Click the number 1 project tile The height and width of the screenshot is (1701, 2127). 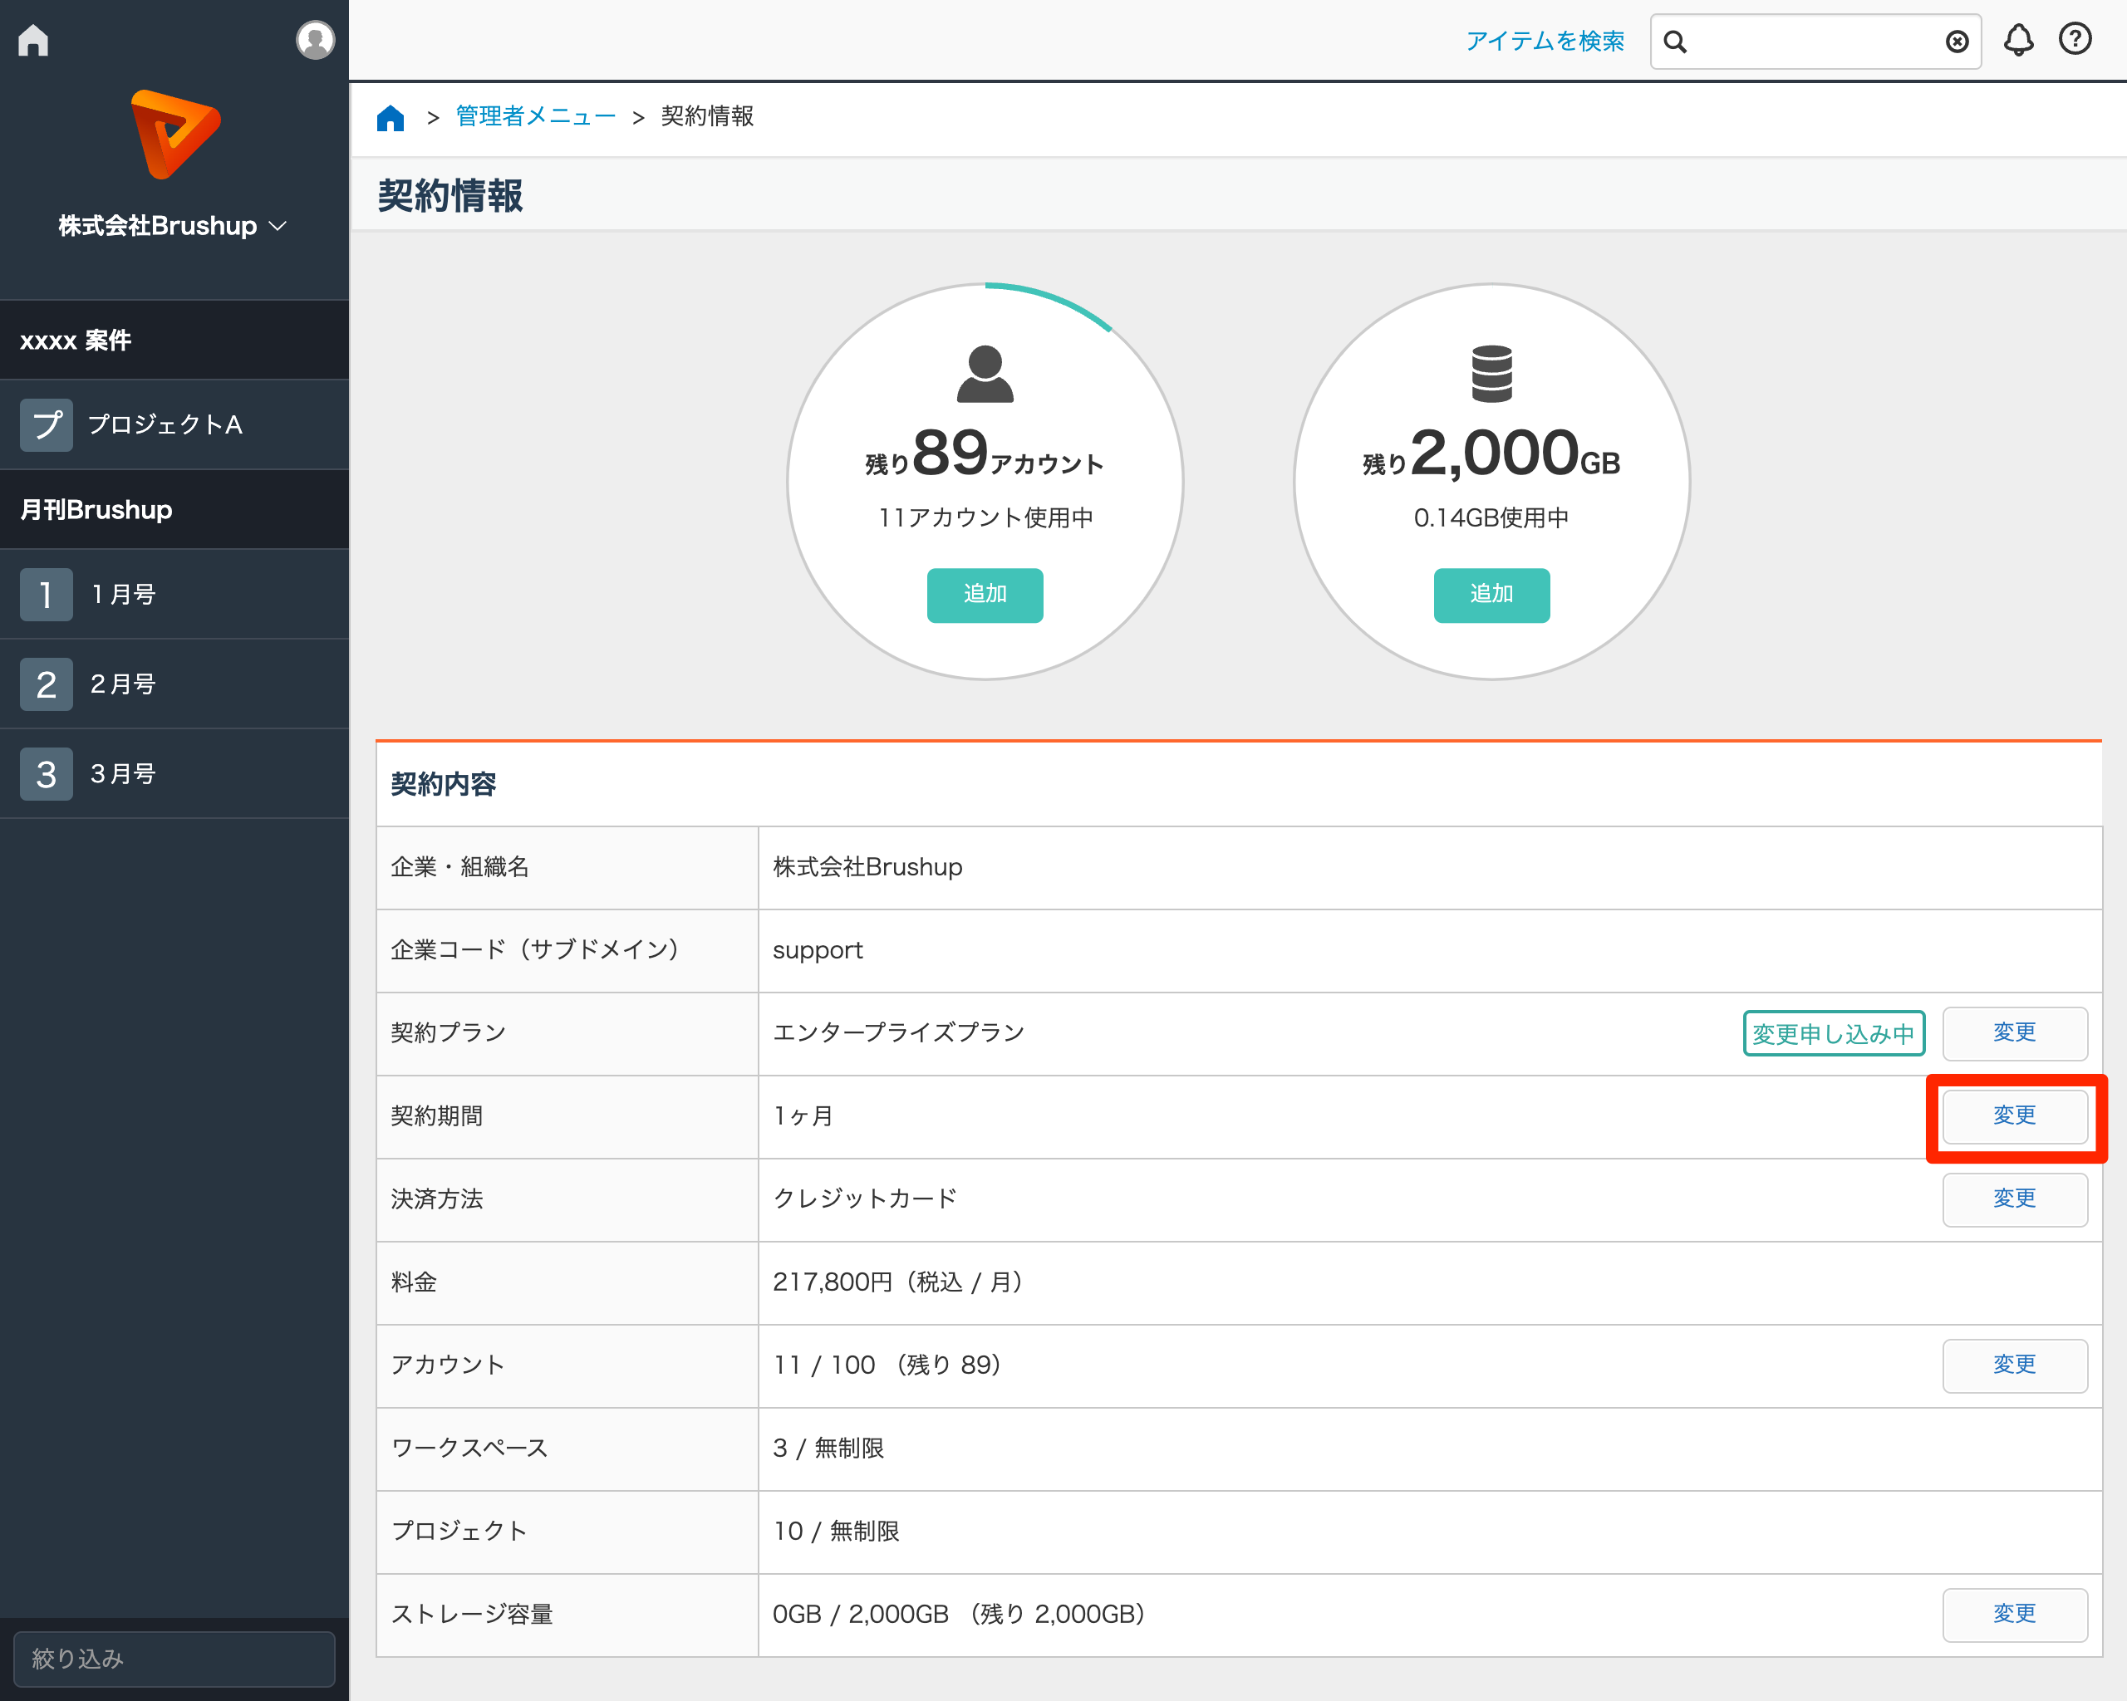[47, 595]
